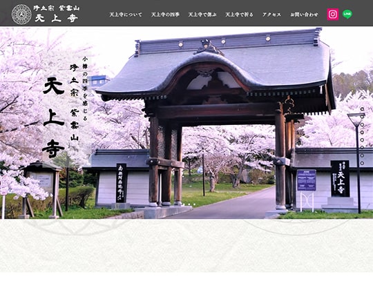Open the 天上寺で偲ぶ menu item
Image resolution: width=373 pixels, height=290 pixels.
pyautogui.click(x=202, y=14)
